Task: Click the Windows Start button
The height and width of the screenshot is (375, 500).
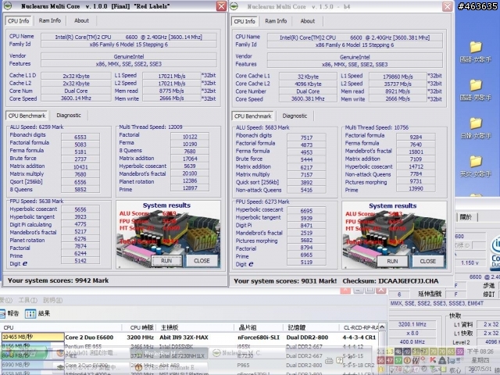Action: coord(23,353)
